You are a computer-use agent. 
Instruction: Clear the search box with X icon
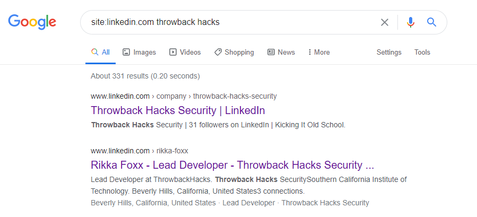click(385, 22)
